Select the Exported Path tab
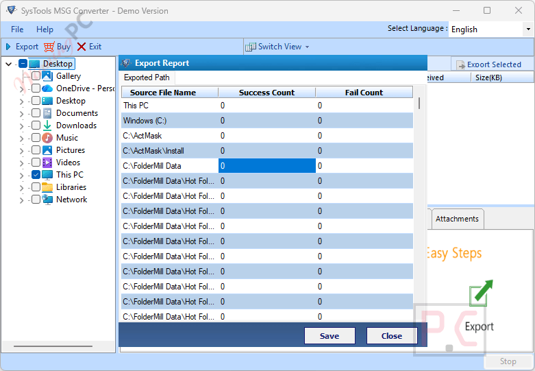The height and width of the screenshot is (371, 535). 147,77
